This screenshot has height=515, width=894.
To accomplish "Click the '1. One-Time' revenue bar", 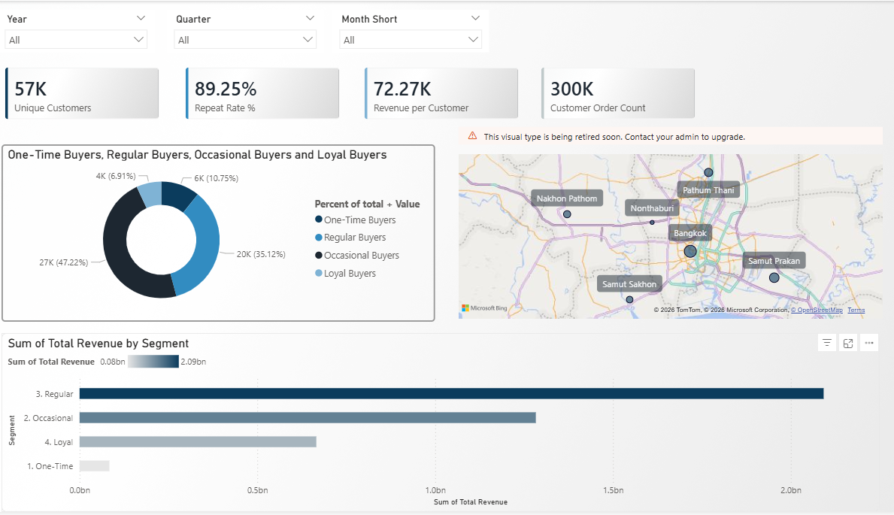I will [95, 465].
